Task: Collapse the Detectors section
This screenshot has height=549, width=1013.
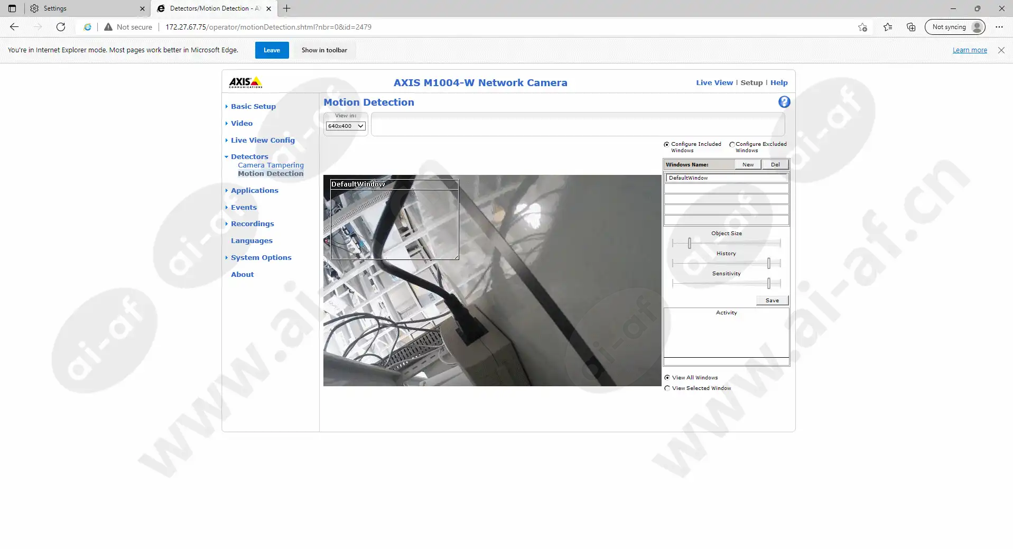Action: tap(249, 156)
